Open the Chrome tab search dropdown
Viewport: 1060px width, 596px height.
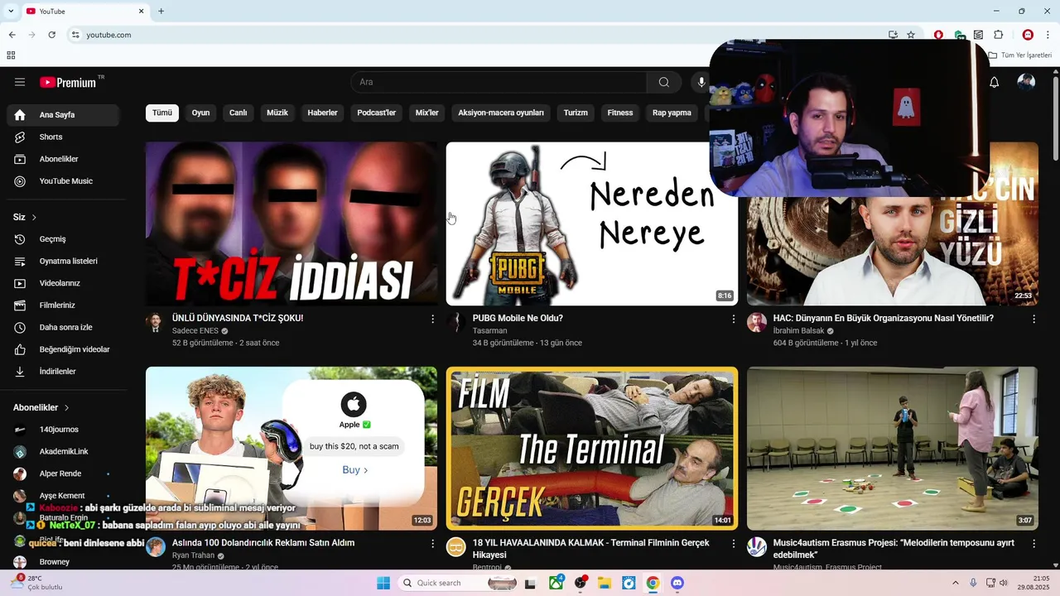pos(11,11)
